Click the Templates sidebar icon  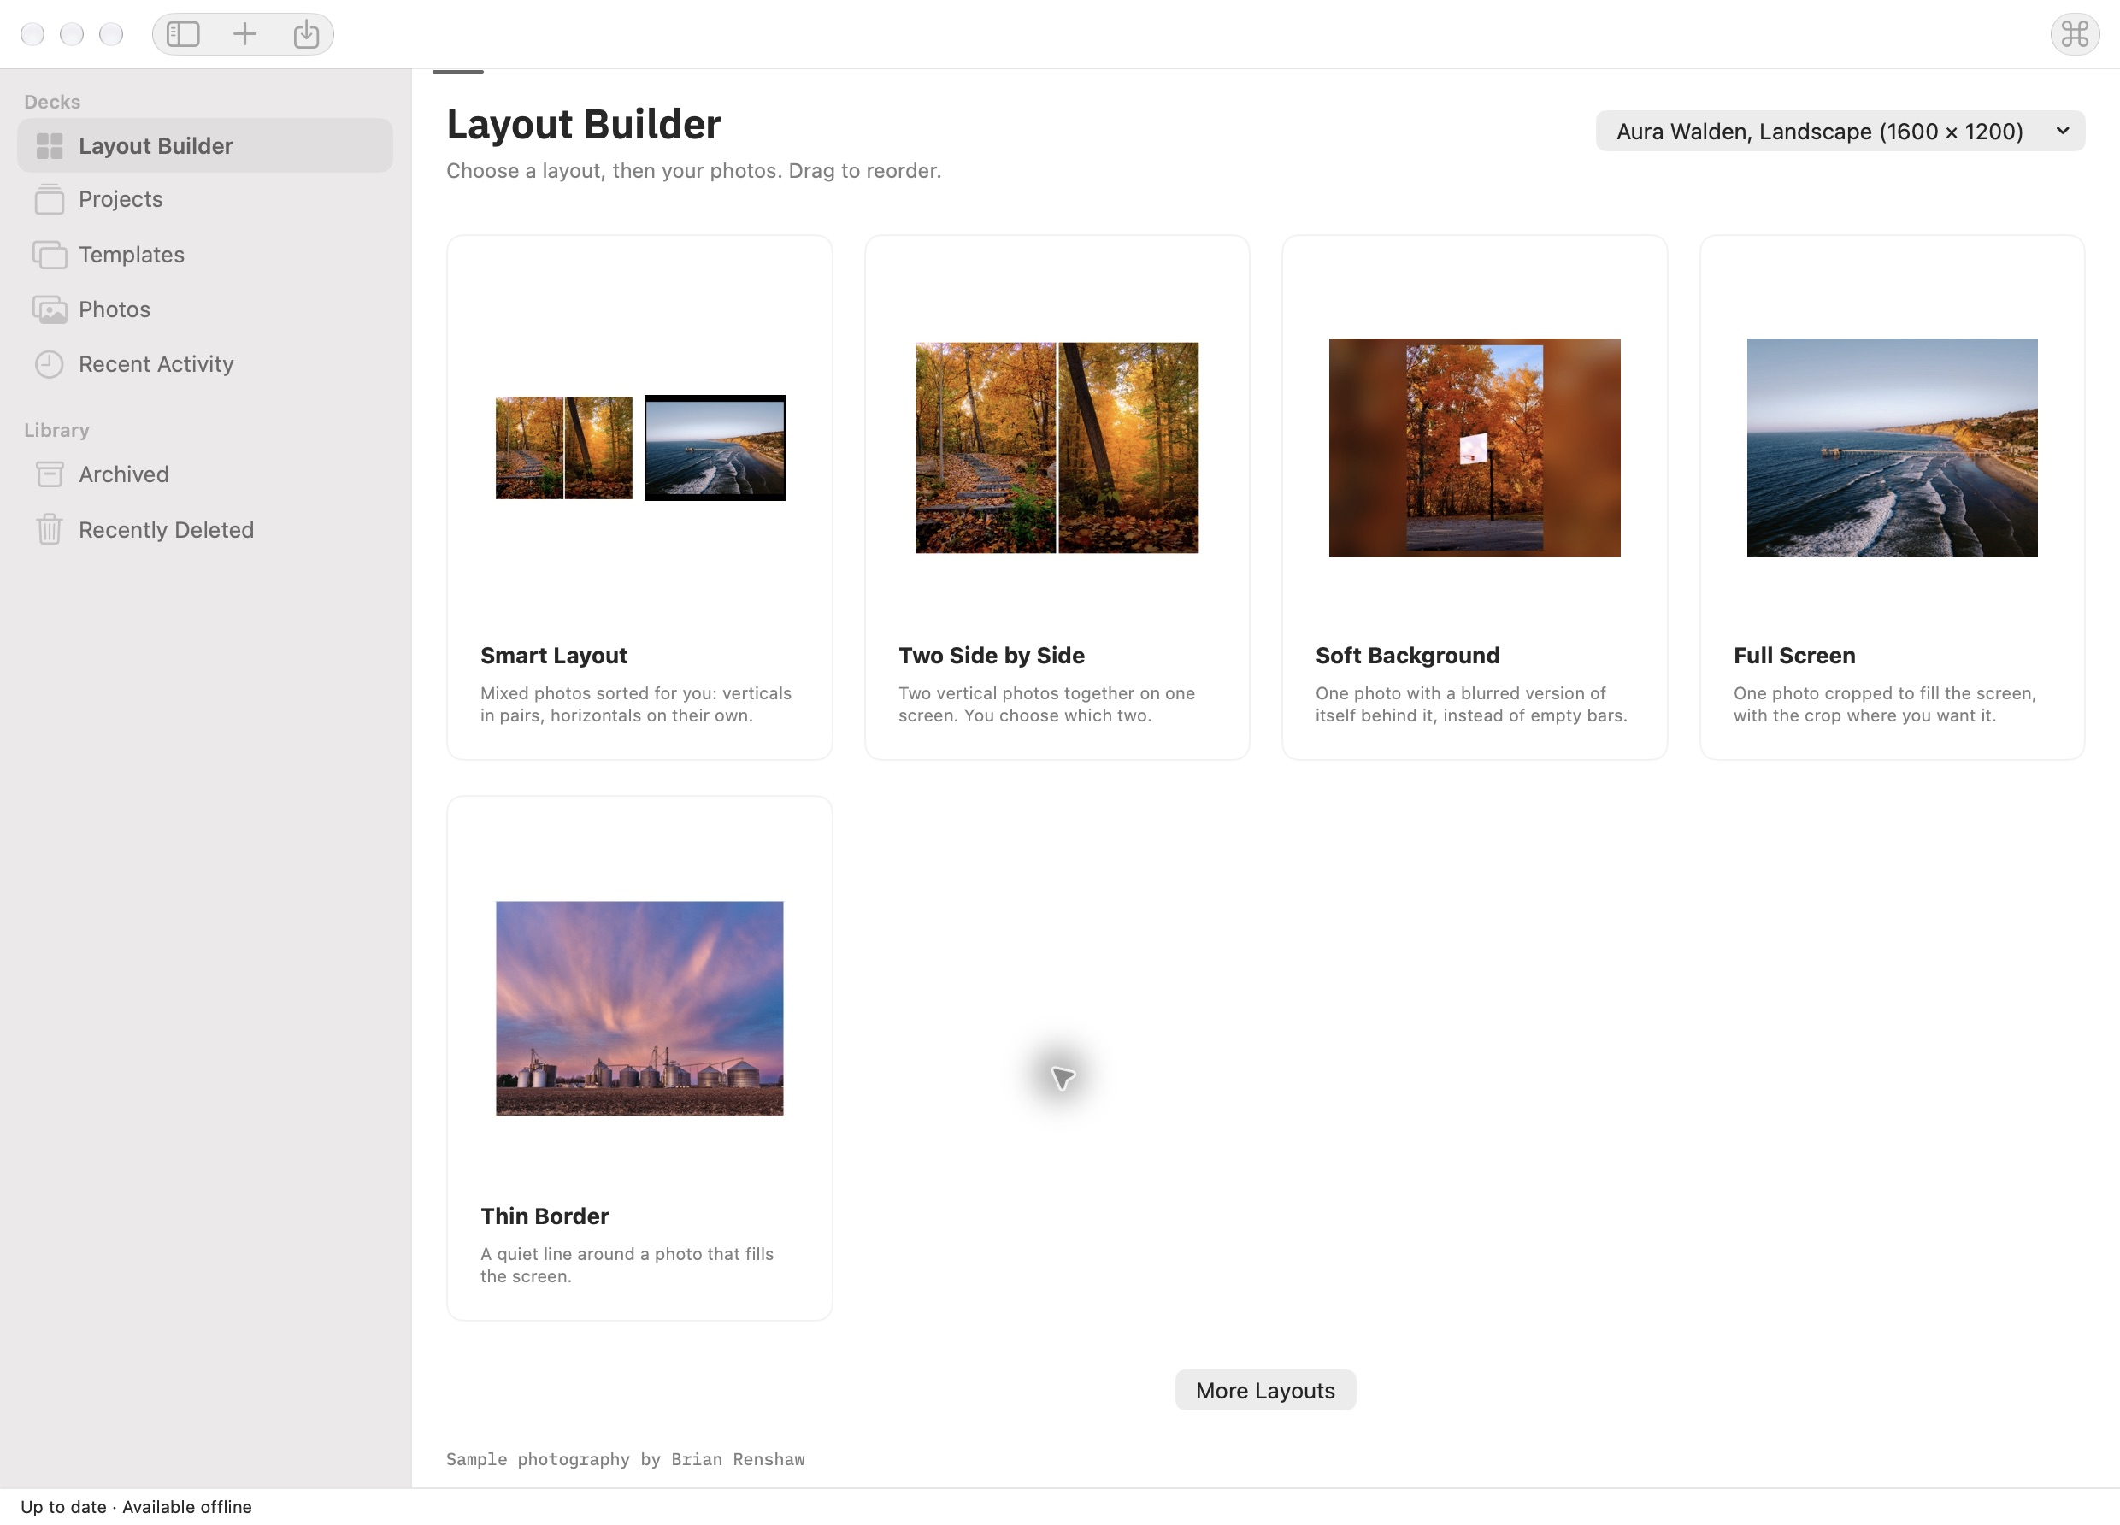click(50, 255)
